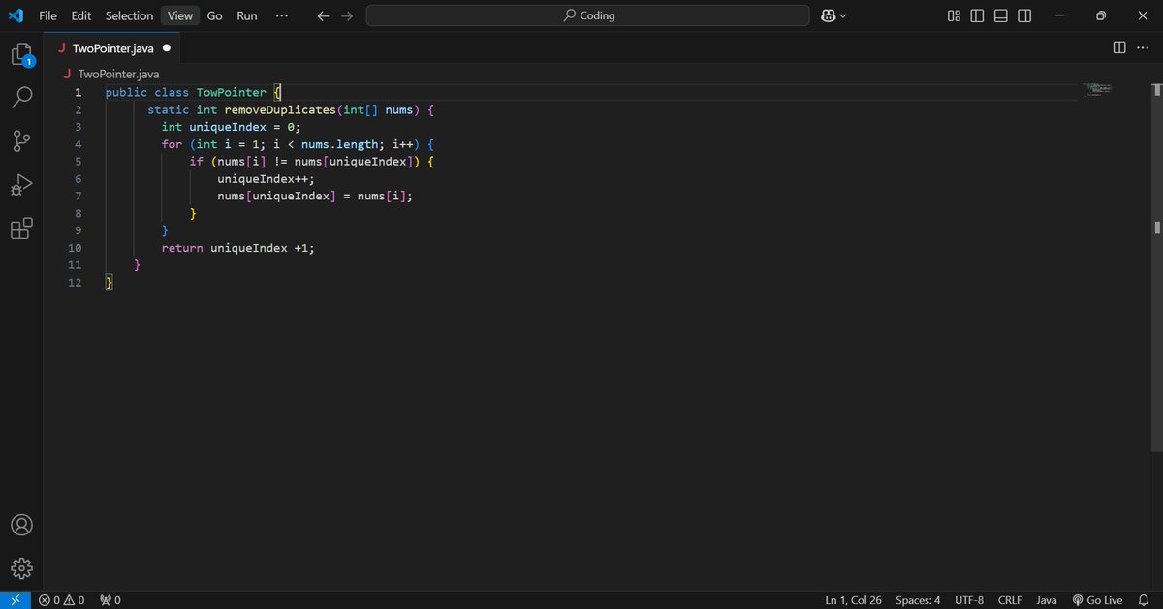Open the Customize Layout control
This screenshot has width=1163, height=609.
(x=954, y=15)
